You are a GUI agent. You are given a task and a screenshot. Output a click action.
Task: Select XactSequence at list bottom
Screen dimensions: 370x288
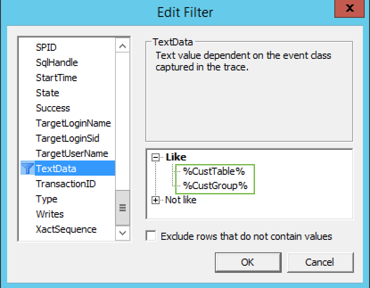click(x=66, y=229)
